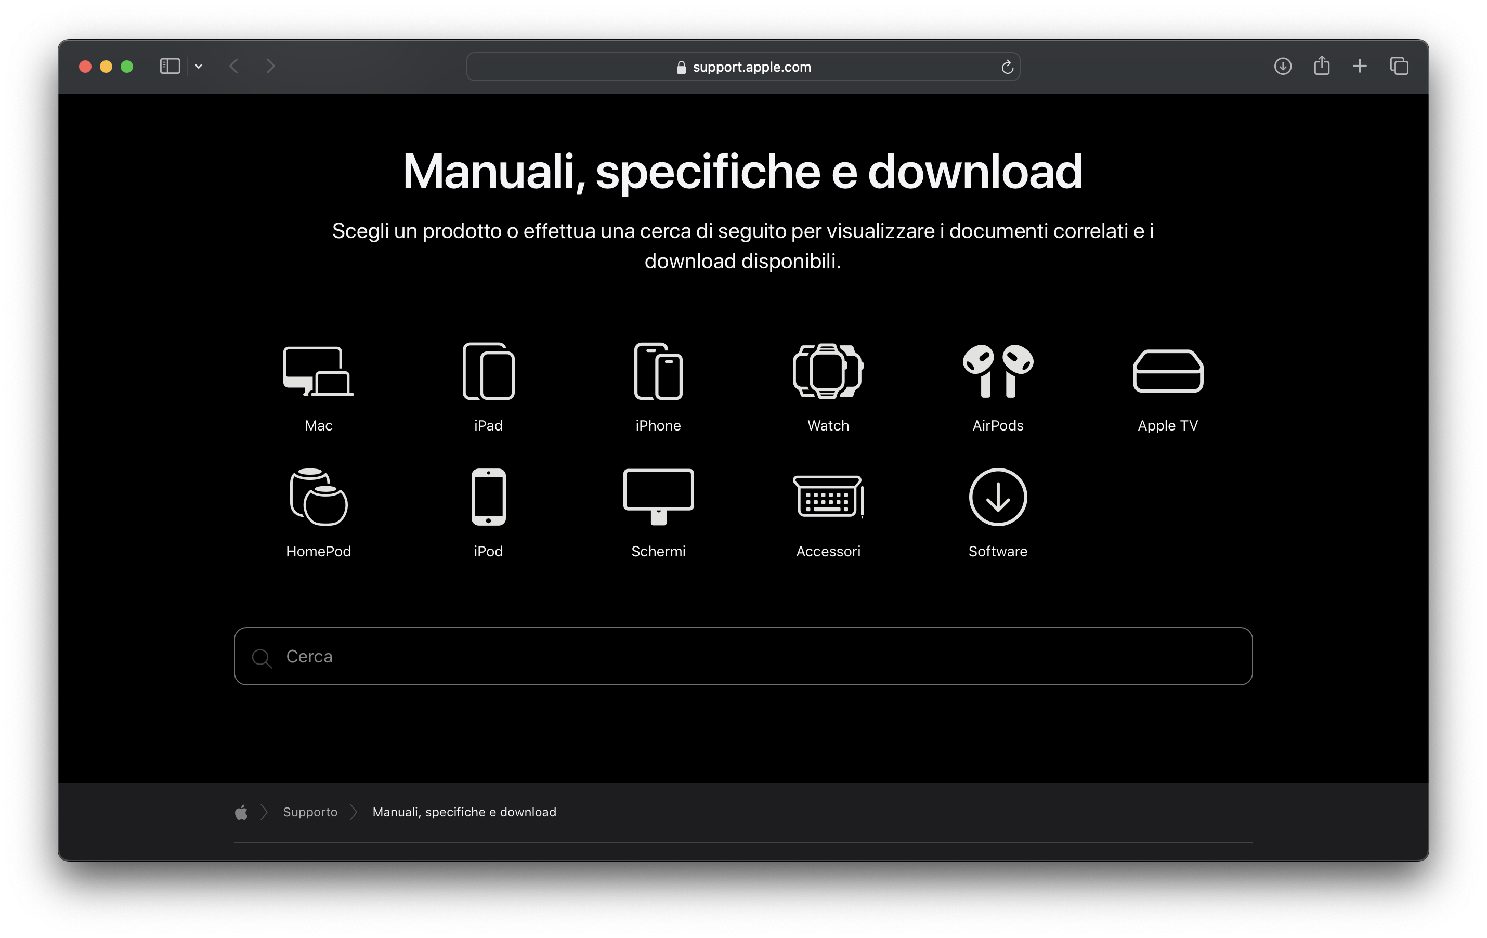Click the Manuali, specifiche e download breadcrumb
The height and width of the screenshot is (938, 1487).
click(464, 812)
